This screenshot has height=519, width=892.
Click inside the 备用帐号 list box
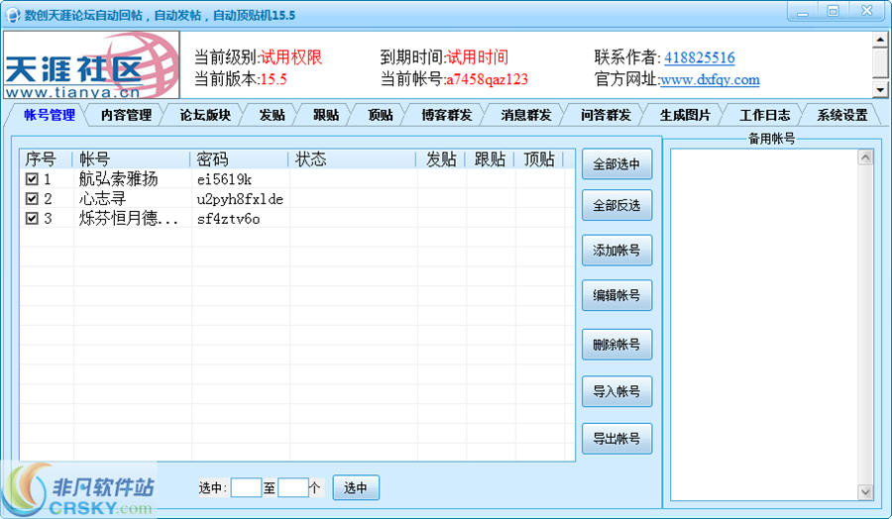tap(764, 324)
